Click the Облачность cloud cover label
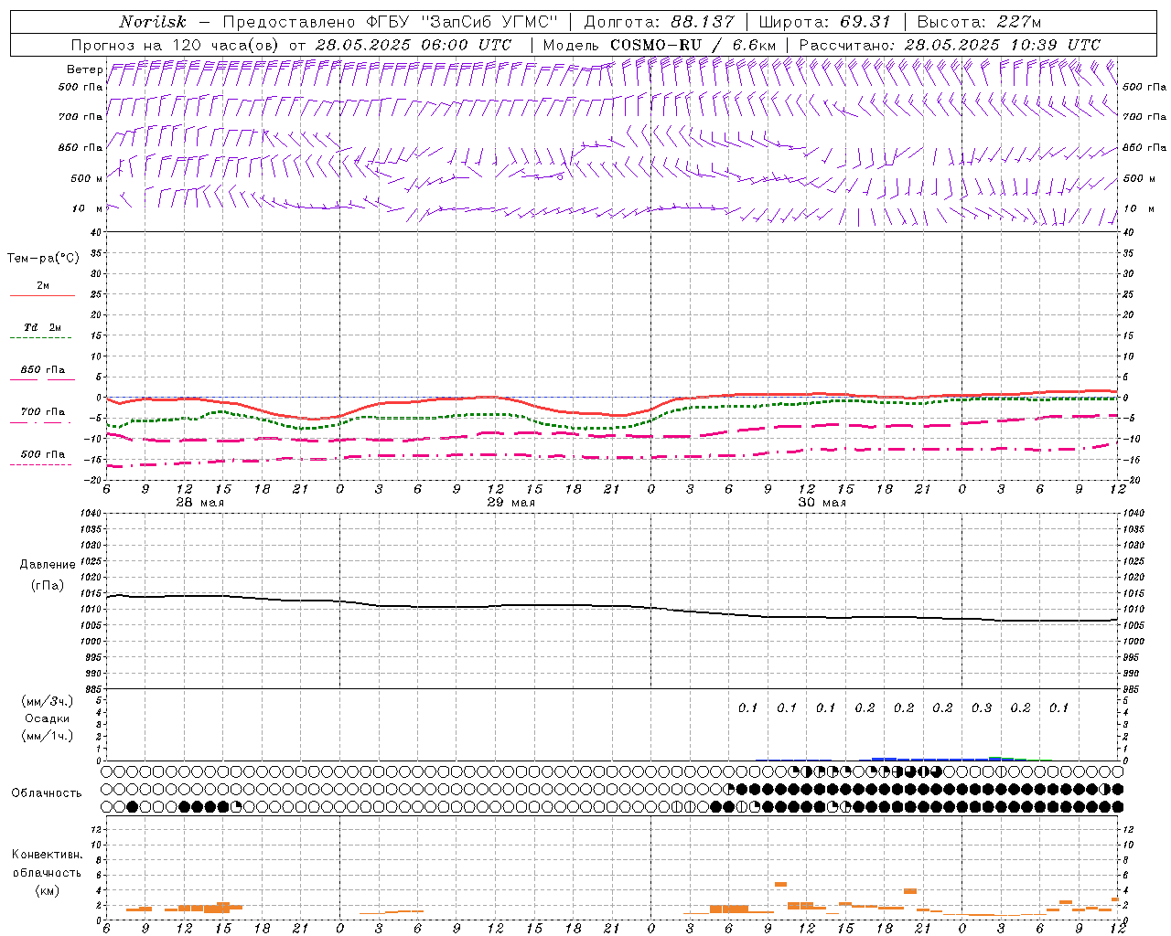 click(x=47, y=792)
